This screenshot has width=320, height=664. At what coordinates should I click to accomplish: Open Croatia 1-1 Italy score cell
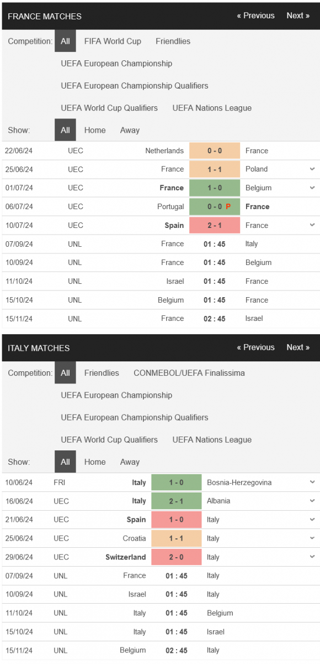point(177,538)
